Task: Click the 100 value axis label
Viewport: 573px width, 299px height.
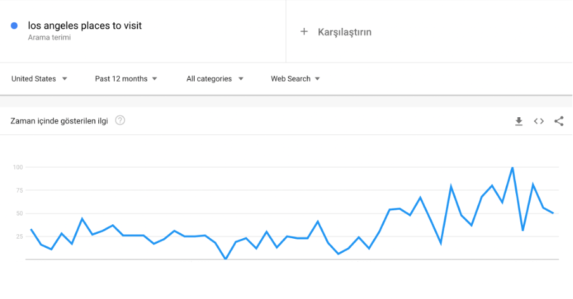Action: point(18,167)
